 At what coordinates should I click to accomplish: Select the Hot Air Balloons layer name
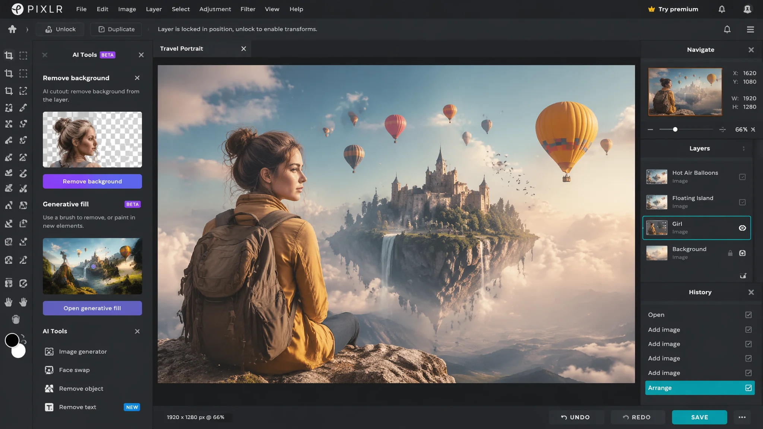(x=695, y=173)
